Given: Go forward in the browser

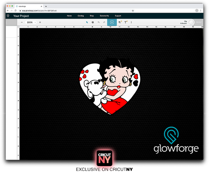Looking at the screenshot, I should (x=12, y=11).
